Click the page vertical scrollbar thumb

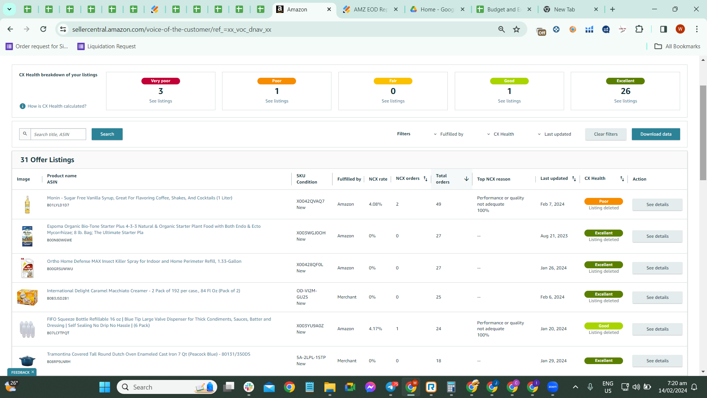[703, 133]
